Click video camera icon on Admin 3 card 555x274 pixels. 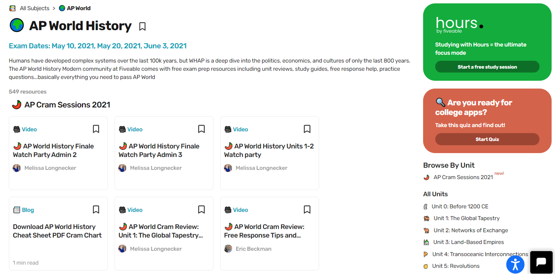(x=122, y=129)
